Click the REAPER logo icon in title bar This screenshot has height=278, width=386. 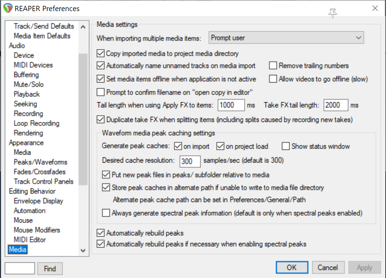click(x=8, y=8)
